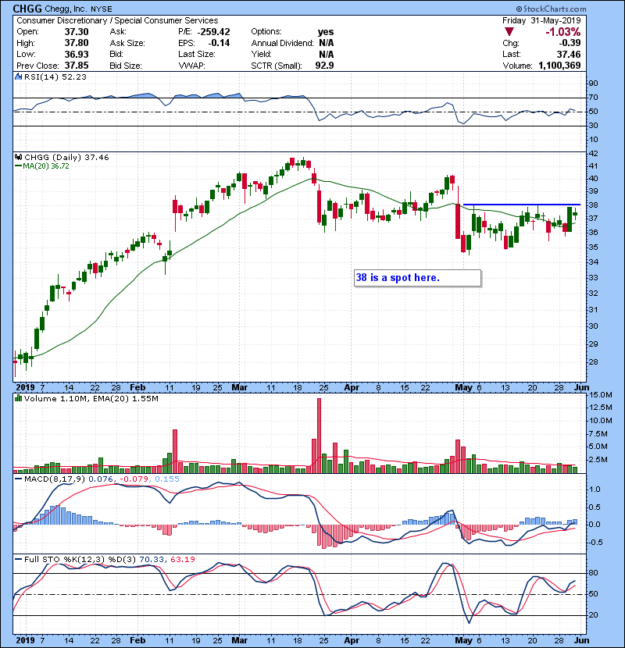Click the volume bars icon beside Volume label
Viewport: 625px width, 648px height.
(x=18, y=399)
